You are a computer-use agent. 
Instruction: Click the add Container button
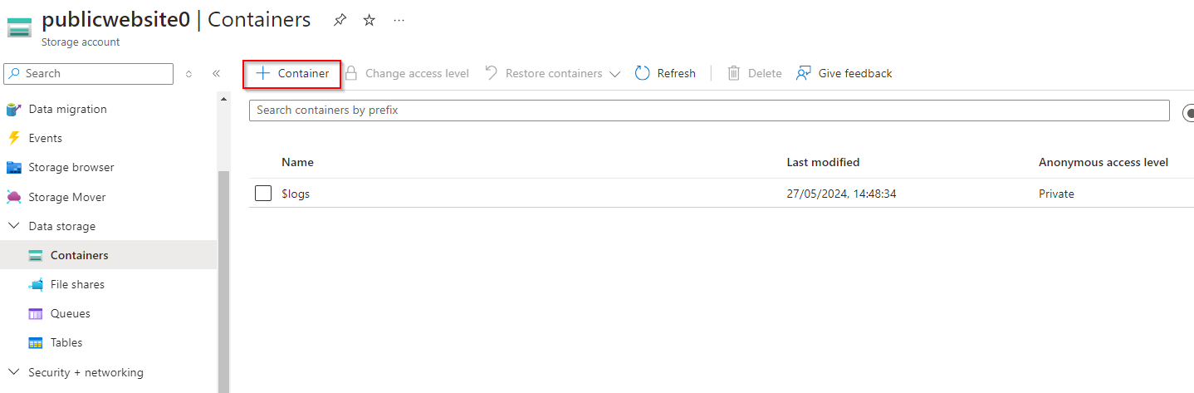pos(292,73)
